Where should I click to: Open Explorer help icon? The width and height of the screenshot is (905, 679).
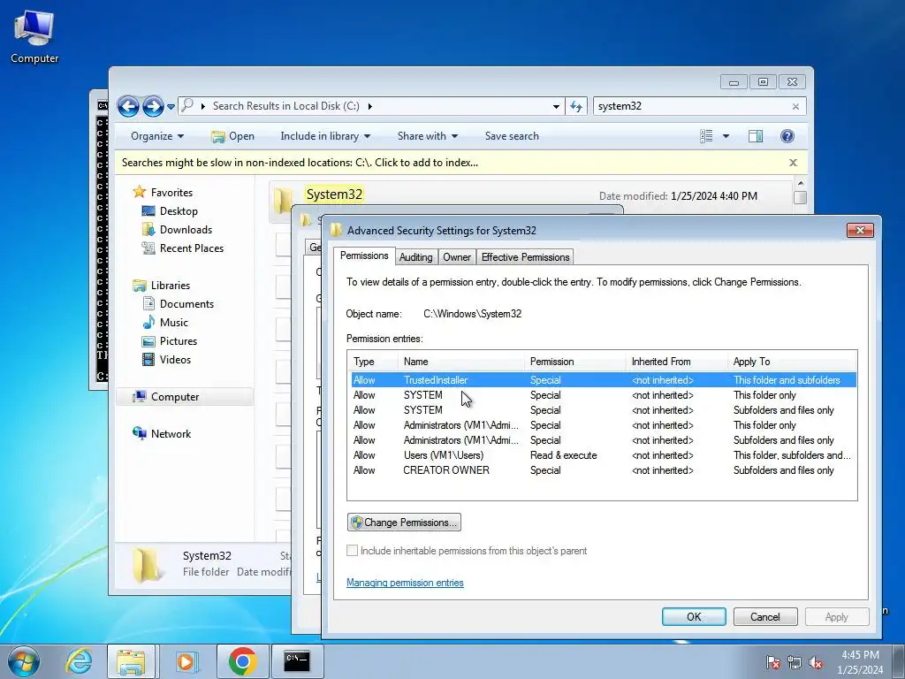pos(787,136)
